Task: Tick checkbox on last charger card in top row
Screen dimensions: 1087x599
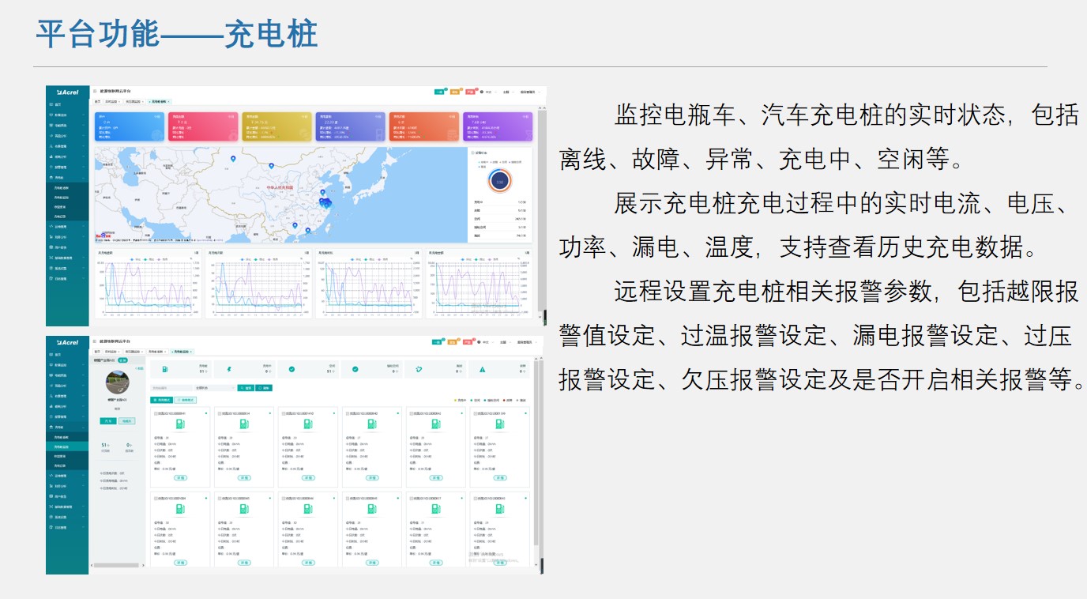Action: (x=474, y=413)
